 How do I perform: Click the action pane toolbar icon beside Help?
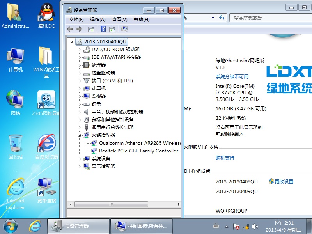pyautogui.click(x=112, y=29)
